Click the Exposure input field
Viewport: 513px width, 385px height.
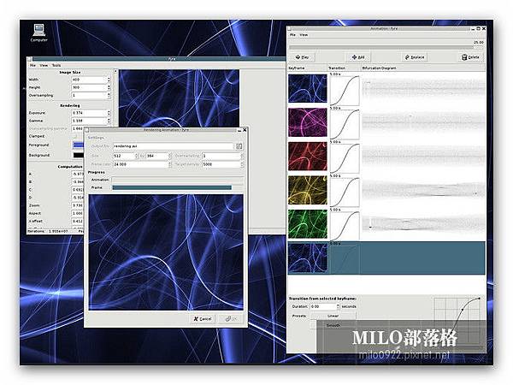point(89,113)
